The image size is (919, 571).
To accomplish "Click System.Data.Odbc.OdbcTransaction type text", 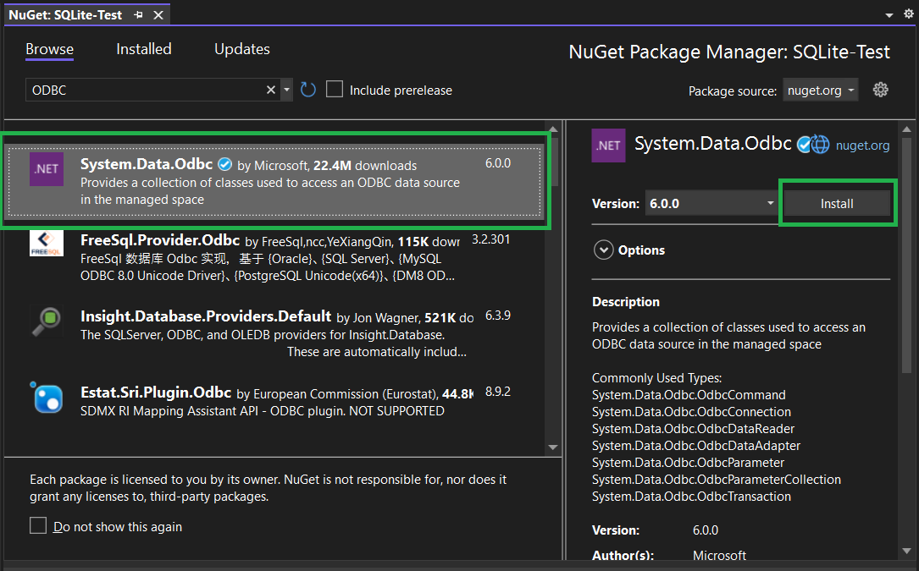I will tap(691, 496).
